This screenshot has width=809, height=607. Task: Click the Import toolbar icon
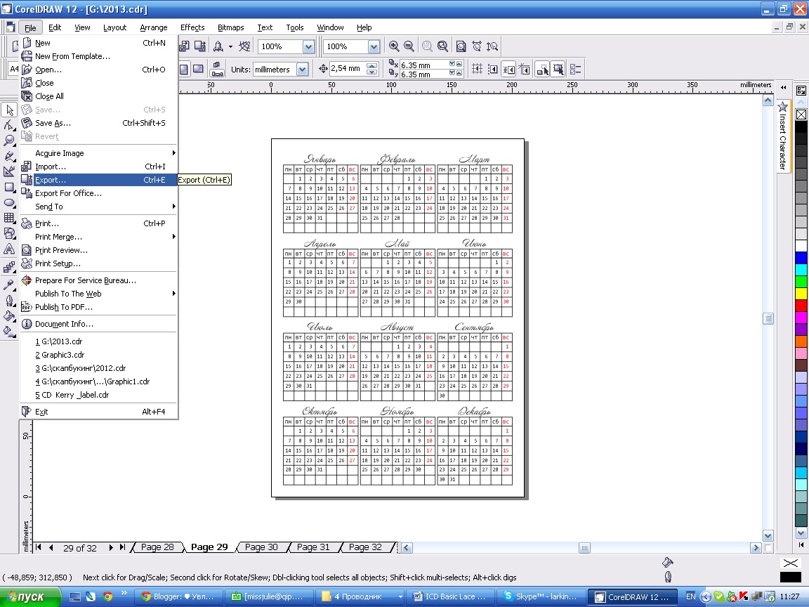184,46
